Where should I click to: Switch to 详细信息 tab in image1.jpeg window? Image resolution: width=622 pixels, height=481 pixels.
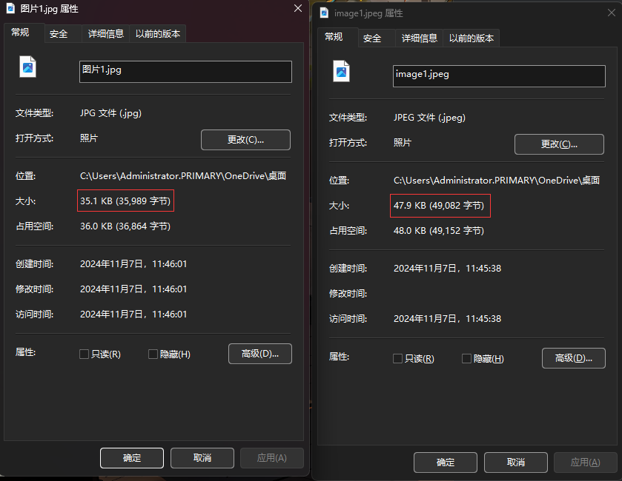tap(420, 38)
